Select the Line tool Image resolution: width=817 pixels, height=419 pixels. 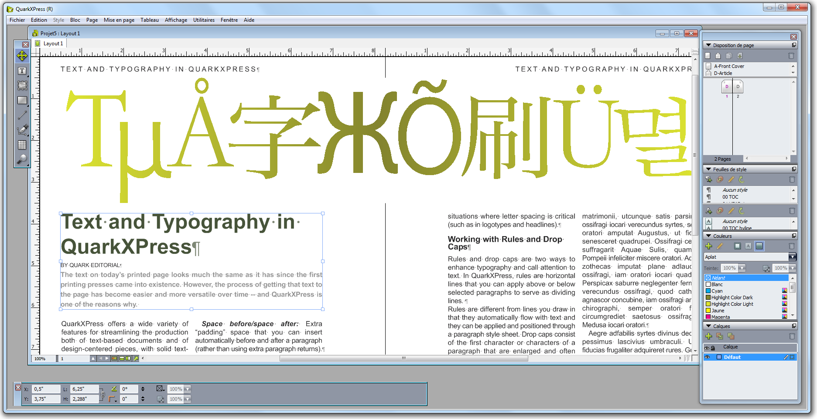click(x=22, y=115)
